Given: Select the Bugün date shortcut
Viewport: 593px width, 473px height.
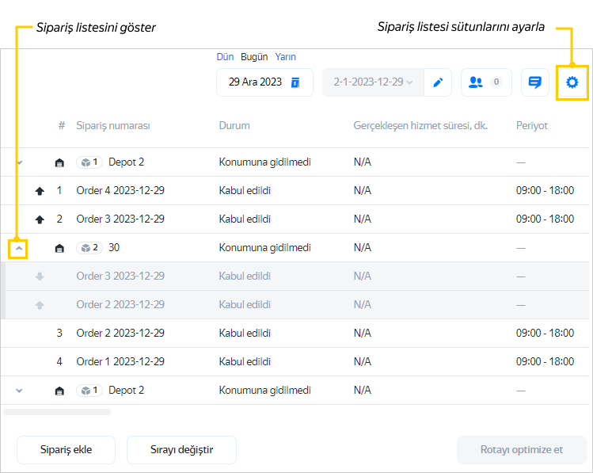Looking at the screenshot, I should pos(254,57).
